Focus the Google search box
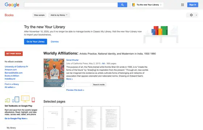Image resolution: width=203 pixels, height=130 pixels. [x=71, y=5]
